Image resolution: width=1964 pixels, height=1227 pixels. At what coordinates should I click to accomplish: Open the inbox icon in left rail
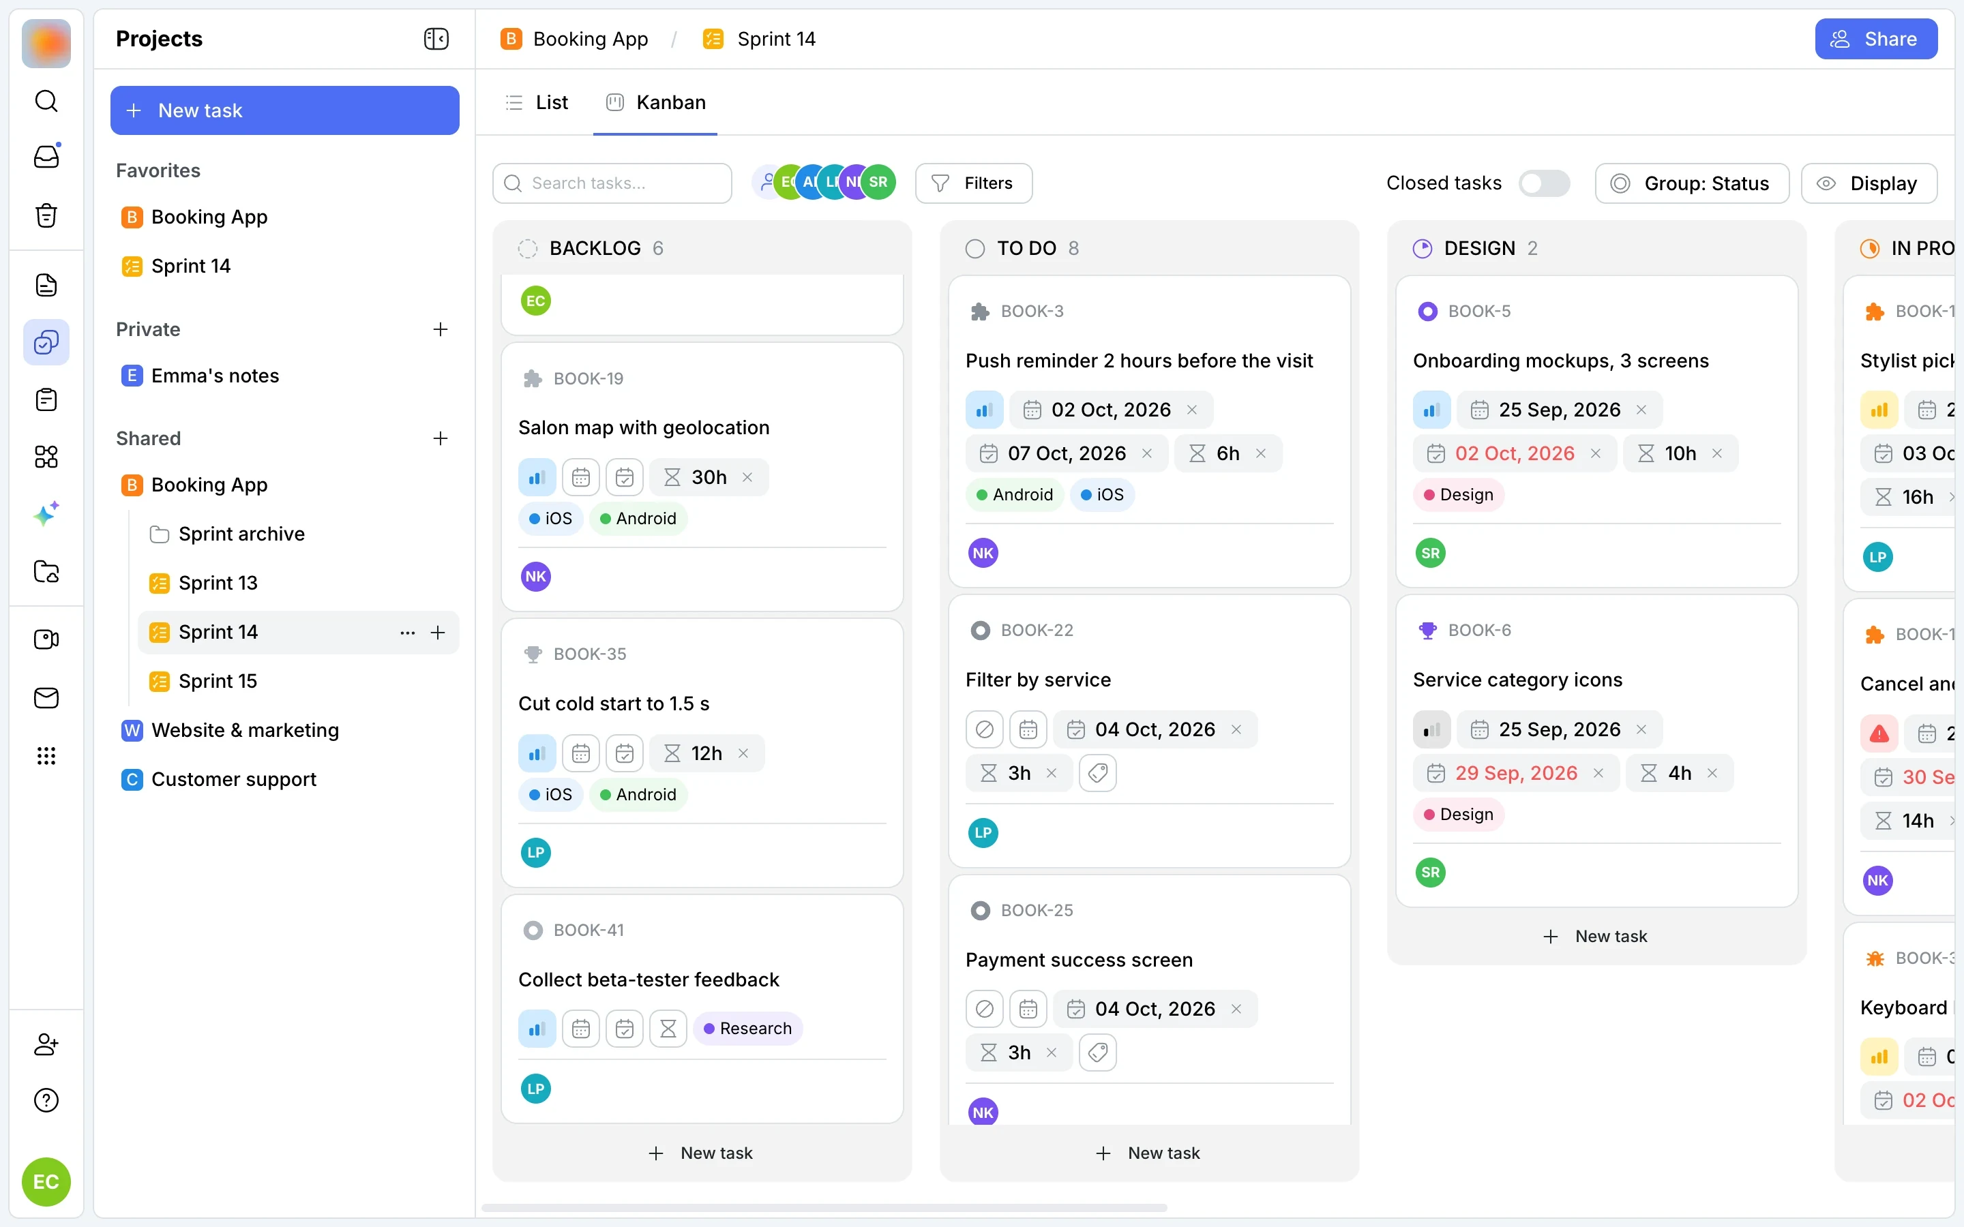(46, 156)
